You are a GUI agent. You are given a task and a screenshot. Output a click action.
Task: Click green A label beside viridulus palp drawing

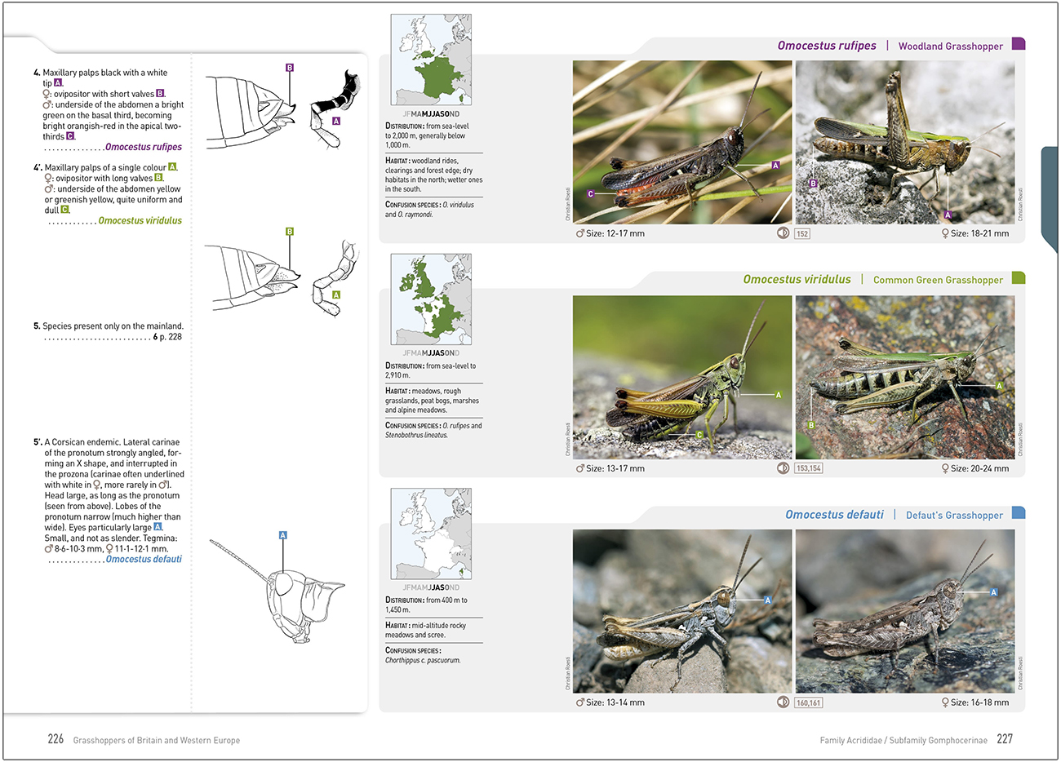pos(335,295)
